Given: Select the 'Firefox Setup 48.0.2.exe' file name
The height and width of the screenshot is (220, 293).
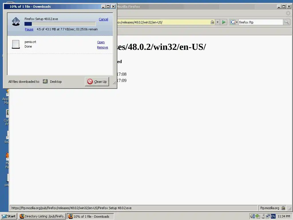Looking at the screenshot, I should coord(41,19).
